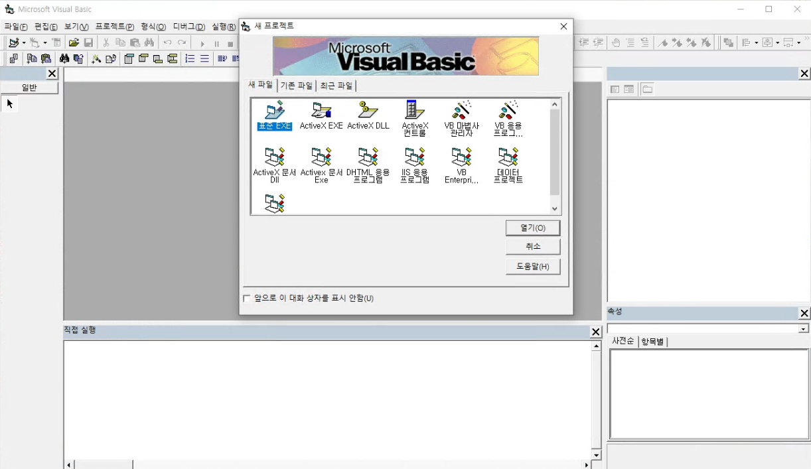Toggle breakpoint with the hand icon

pos(616,42)
